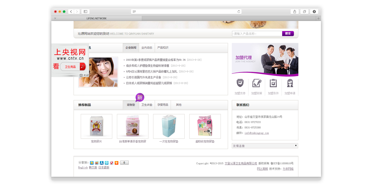Open the 产品知识 tab
The height and width of the screenshot is (190, 368).
coord(163,48)
